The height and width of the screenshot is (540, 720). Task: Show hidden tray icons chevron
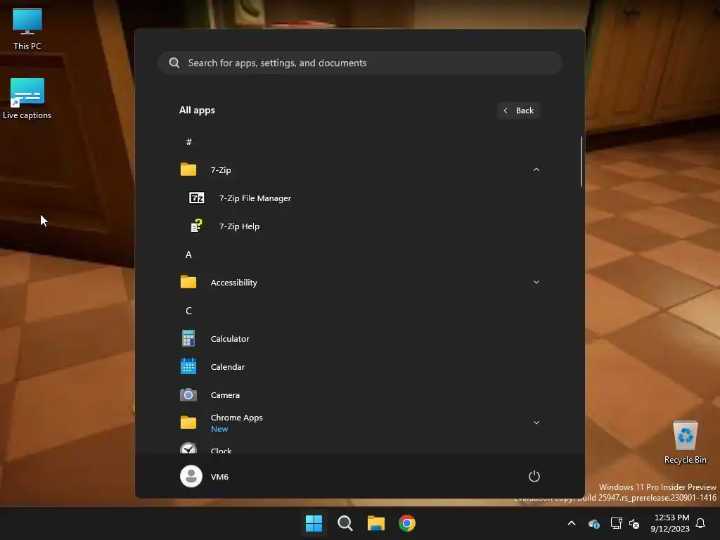572,523
